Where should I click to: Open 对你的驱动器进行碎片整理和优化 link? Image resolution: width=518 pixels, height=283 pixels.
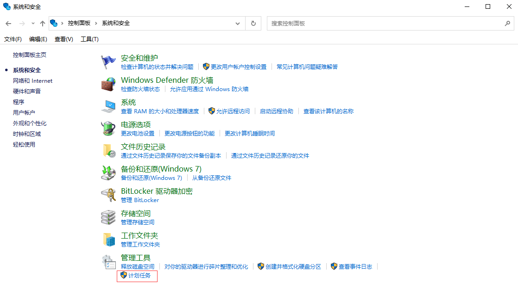(x=206, y=266)
